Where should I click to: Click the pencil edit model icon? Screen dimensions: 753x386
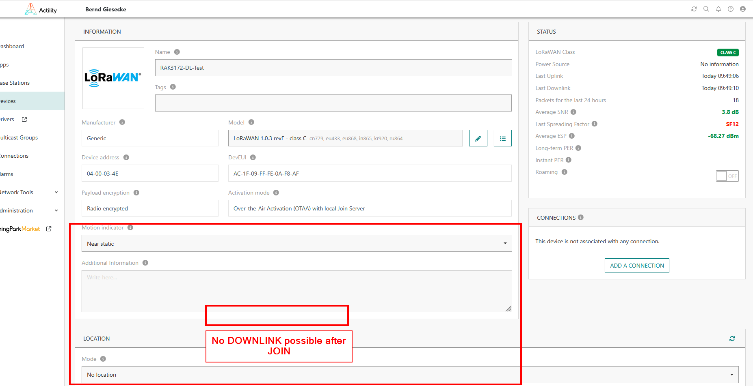478,138
